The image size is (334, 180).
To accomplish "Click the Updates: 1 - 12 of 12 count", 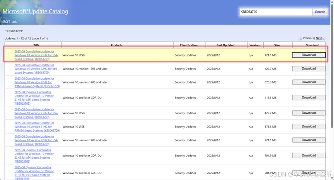I will coord(26,39).
